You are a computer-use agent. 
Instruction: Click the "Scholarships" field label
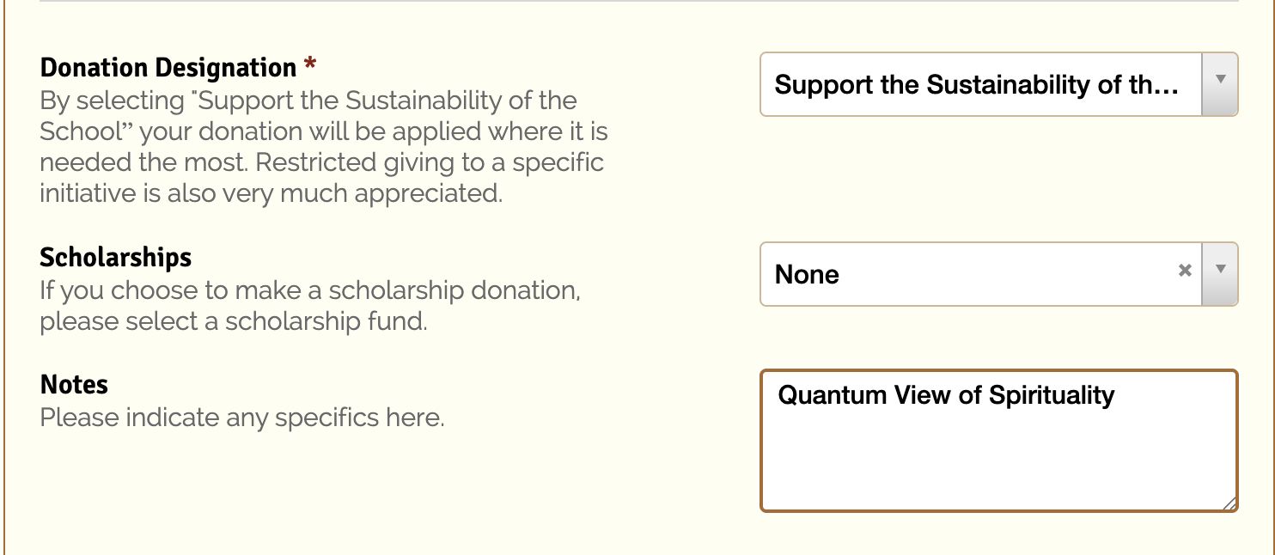click(115, 257)
